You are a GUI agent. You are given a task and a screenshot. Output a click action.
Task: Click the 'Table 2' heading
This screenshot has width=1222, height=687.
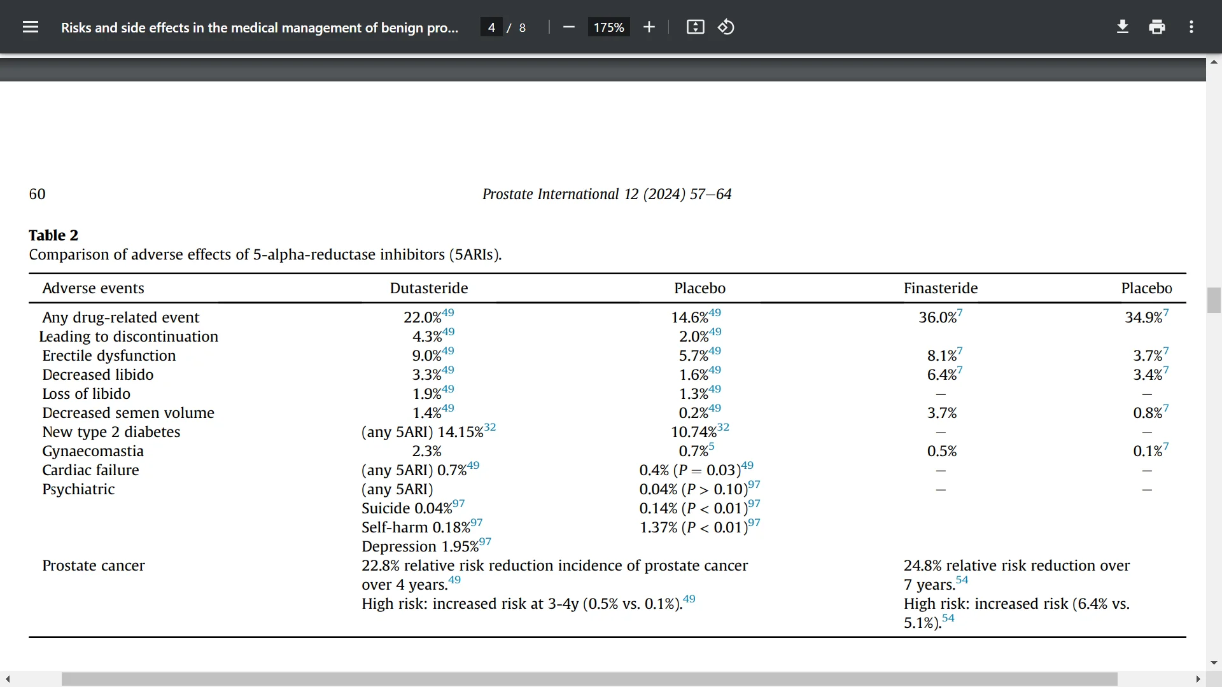click(53, 235)
